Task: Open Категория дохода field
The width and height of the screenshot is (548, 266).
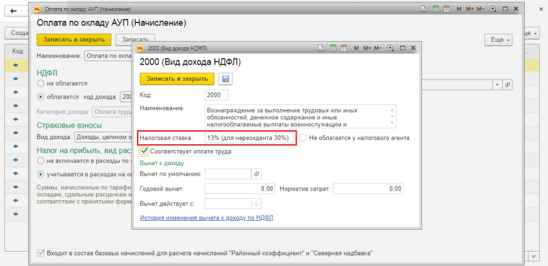Action: click(112, 112)
